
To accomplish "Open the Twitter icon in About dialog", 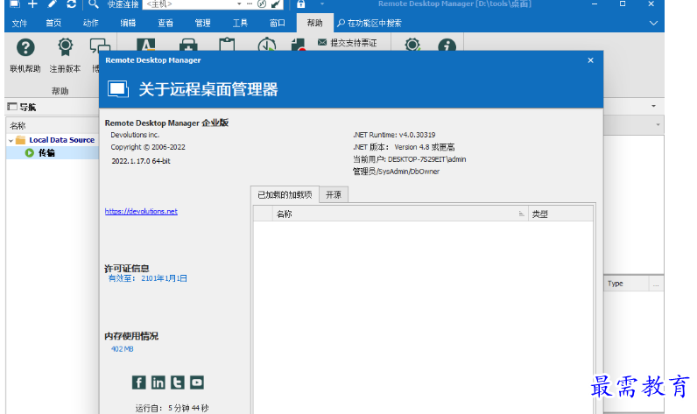I will click(178, 382).
